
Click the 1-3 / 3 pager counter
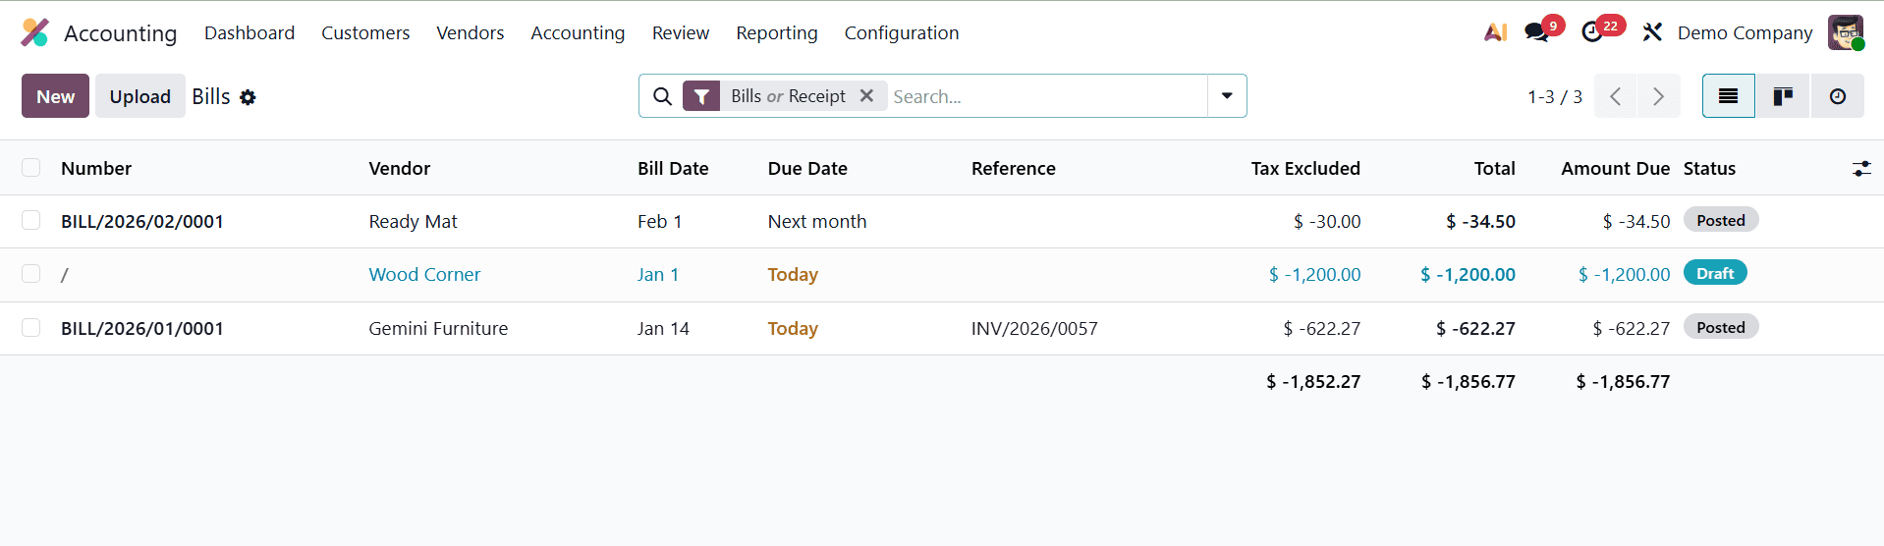[1555, 96]
